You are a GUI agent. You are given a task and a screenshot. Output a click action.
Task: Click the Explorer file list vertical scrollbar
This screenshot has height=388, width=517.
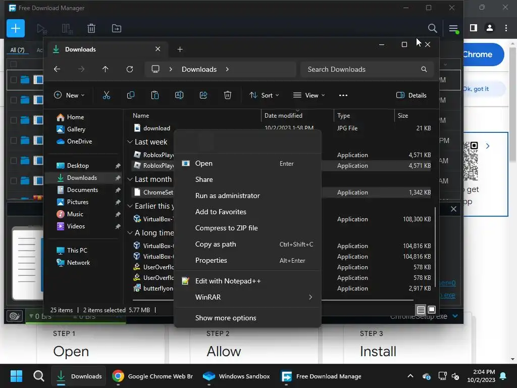[x=435, y=247]
